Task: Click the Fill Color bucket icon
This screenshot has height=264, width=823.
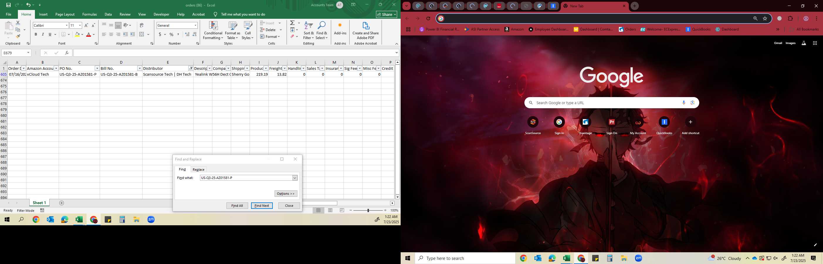Action: (x=77, y=35)
